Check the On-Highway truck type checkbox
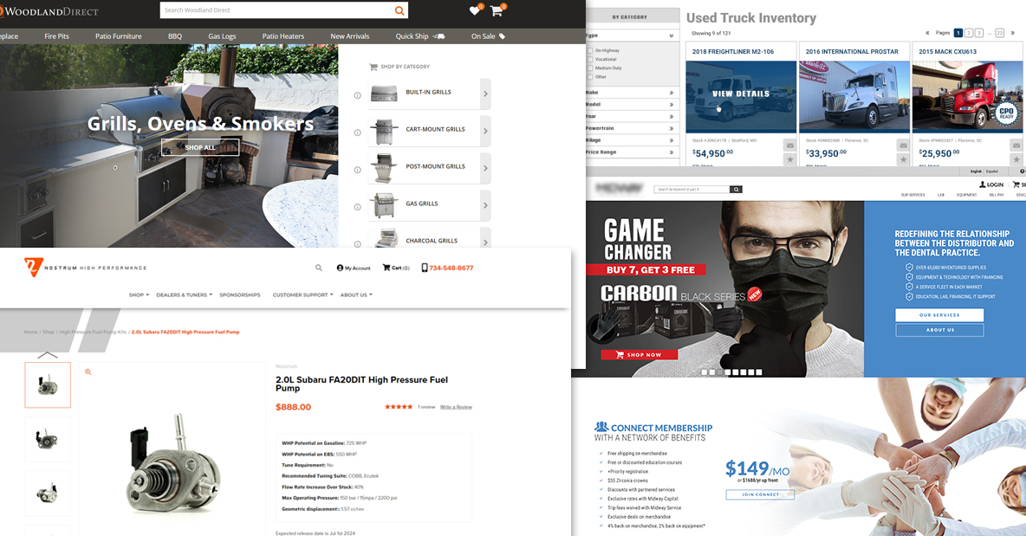Image resolution: width=1026 pixels, height=536 pixels. (590, 50)
